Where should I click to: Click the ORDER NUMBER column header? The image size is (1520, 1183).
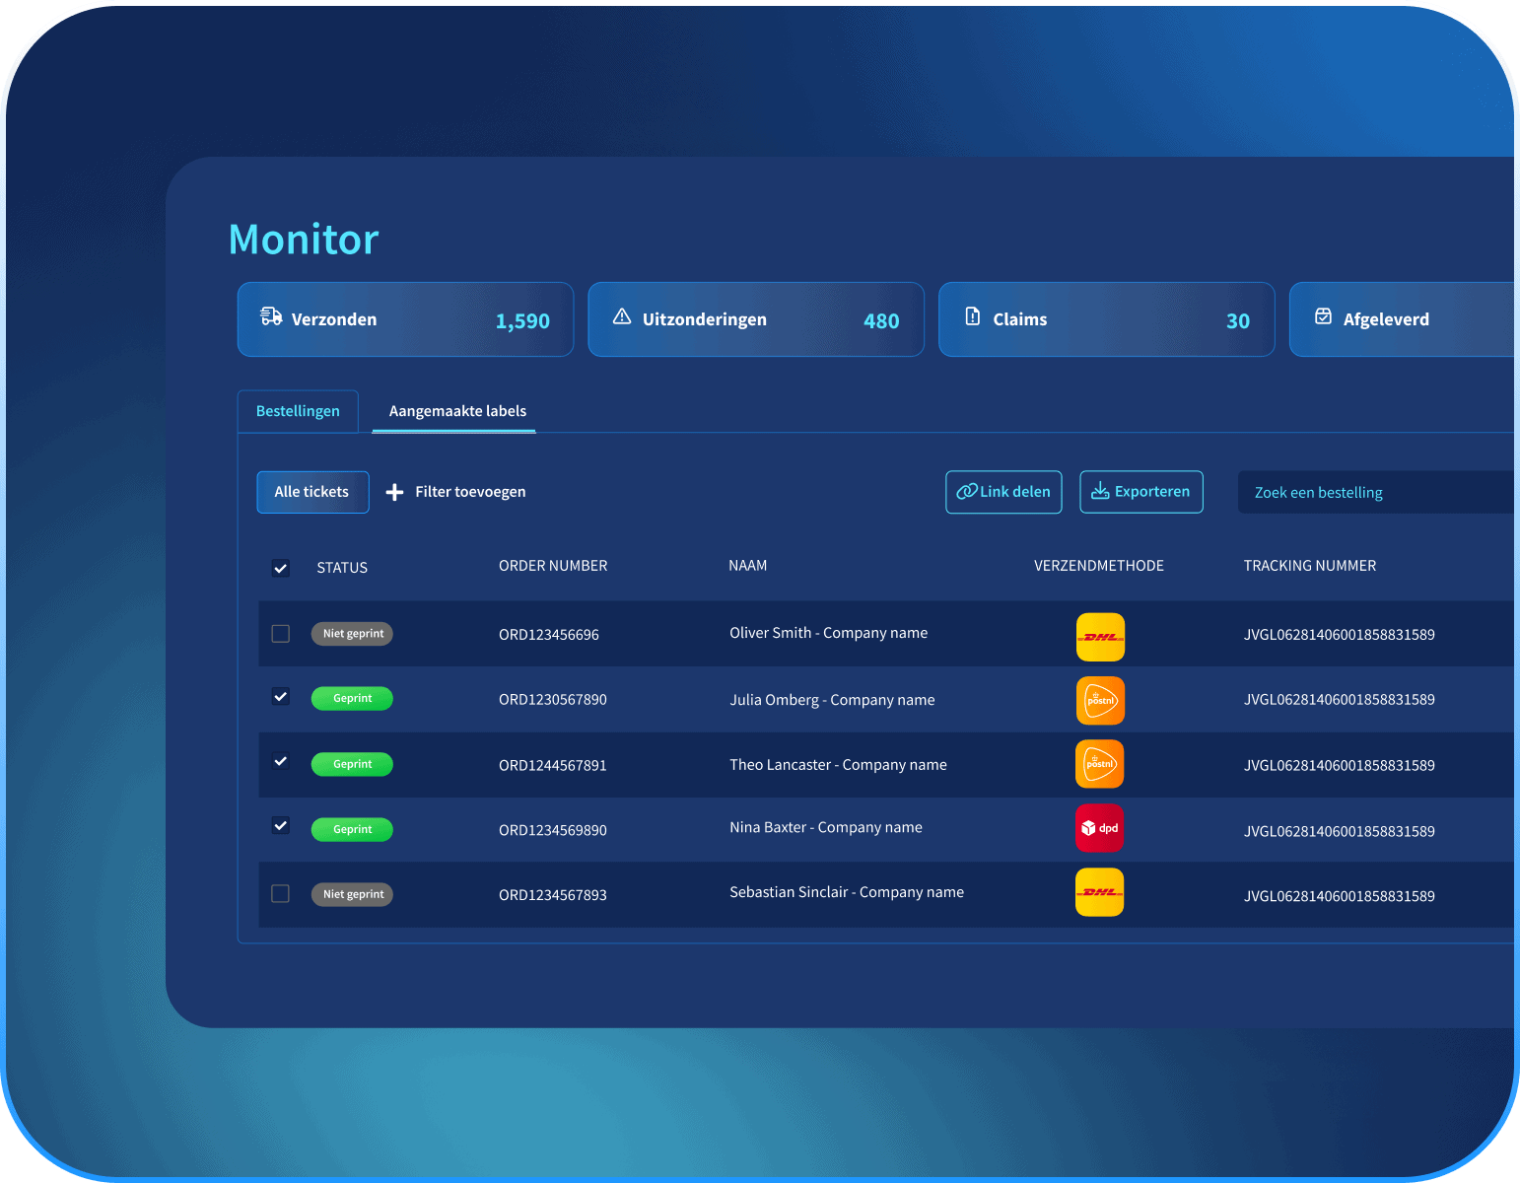point(553,566)
